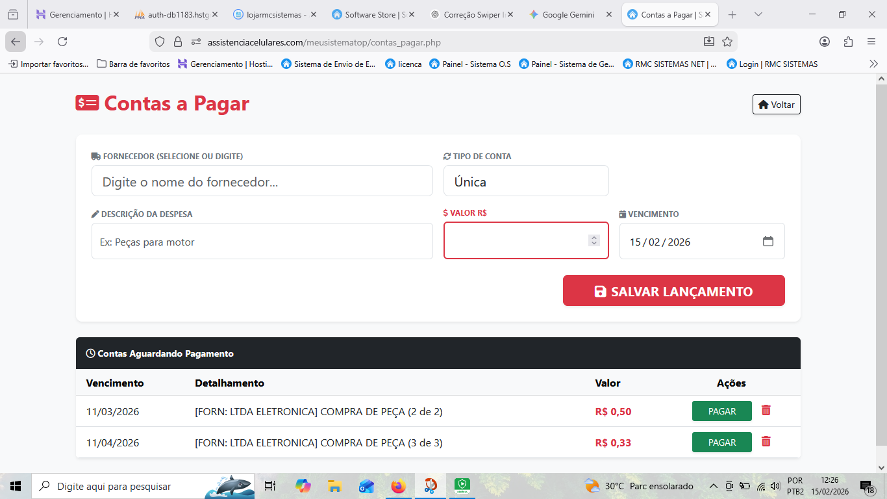Open the Tipo de Conta dropdown showing Única
Screen dimensions: 887x499
pos(526,181)
